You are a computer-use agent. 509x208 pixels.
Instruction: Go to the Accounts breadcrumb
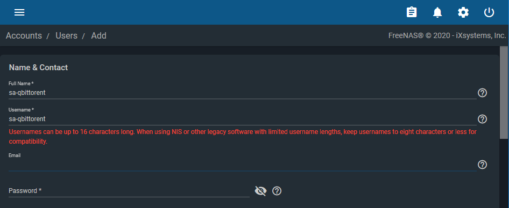click(24, 35)
